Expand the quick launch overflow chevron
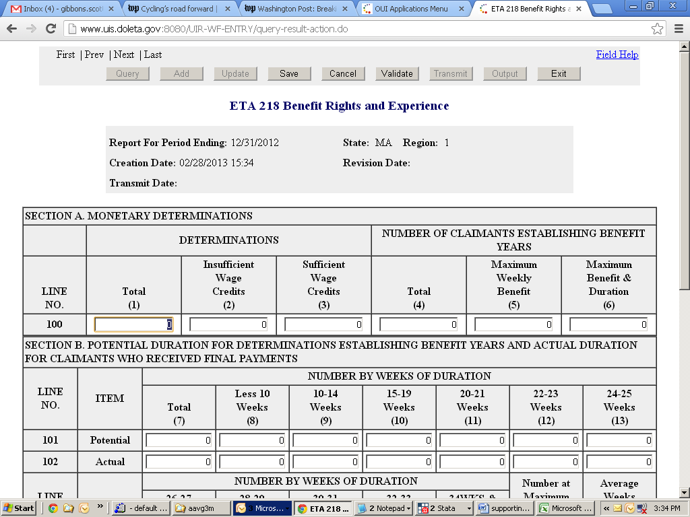Screen dimensions: 690x517 100,506
